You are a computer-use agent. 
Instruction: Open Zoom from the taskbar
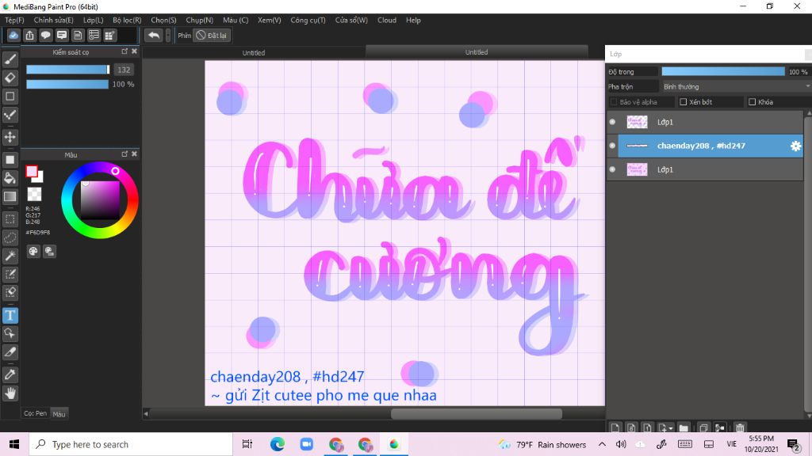307,444
